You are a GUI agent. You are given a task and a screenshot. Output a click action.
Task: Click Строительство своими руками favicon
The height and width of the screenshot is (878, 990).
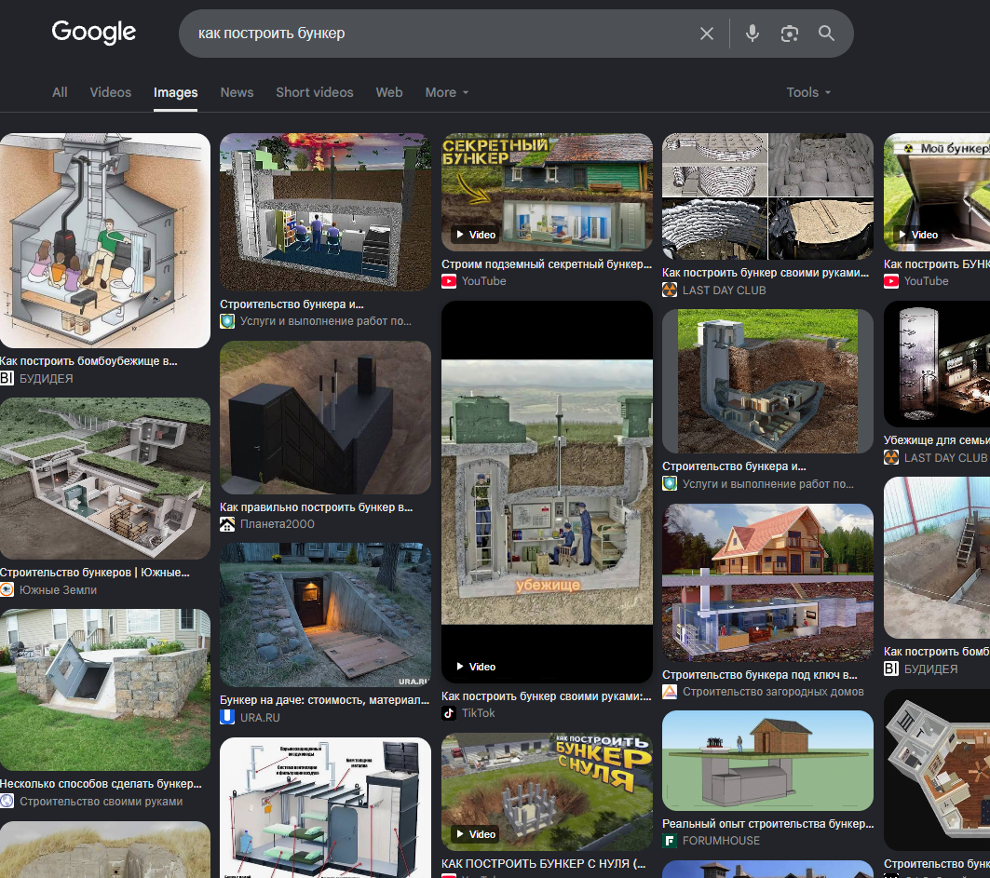[x=7, y=801]
